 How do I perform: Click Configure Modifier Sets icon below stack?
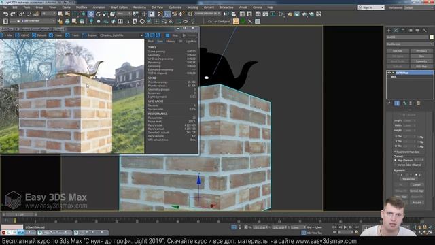tap(419, 103)
